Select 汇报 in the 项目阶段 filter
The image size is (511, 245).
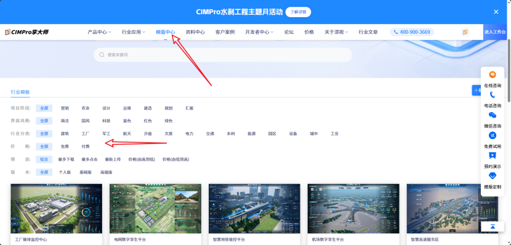click(x=190, y=108)
